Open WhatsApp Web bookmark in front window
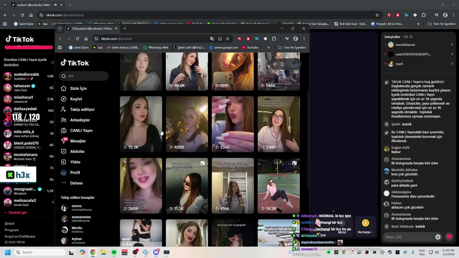The width and height of the screenshot is (459, 258). click(x=156, y=47)
